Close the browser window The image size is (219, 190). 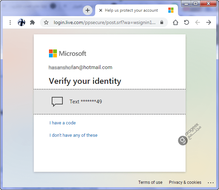tap(208, 4)
